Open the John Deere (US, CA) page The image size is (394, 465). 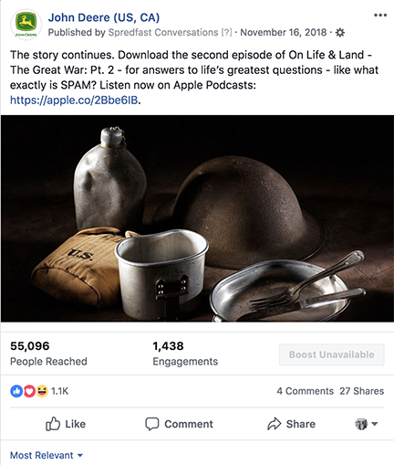(x=104, y=17)
